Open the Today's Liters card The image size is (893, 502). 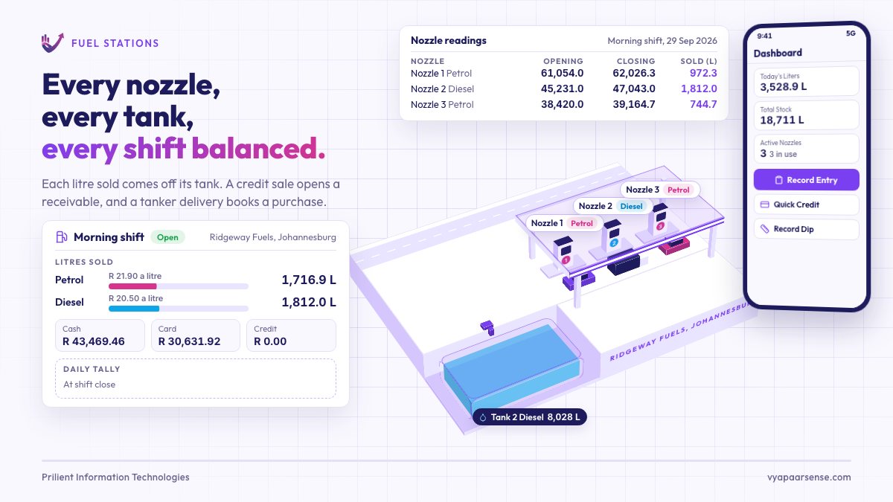(x=806, y=81)
